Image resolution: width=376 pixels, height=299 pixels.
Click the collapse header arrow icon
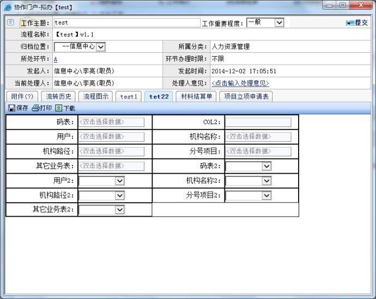pos(10,22)
